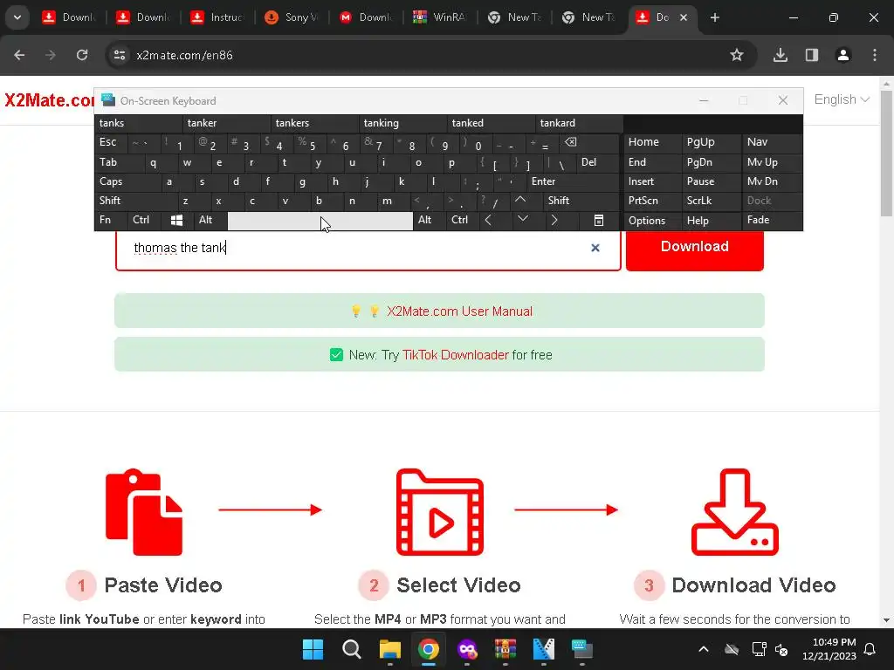Screen dimensions: 894x670
Task: Click the Esc key on keyboard
Action: point(111,142)
